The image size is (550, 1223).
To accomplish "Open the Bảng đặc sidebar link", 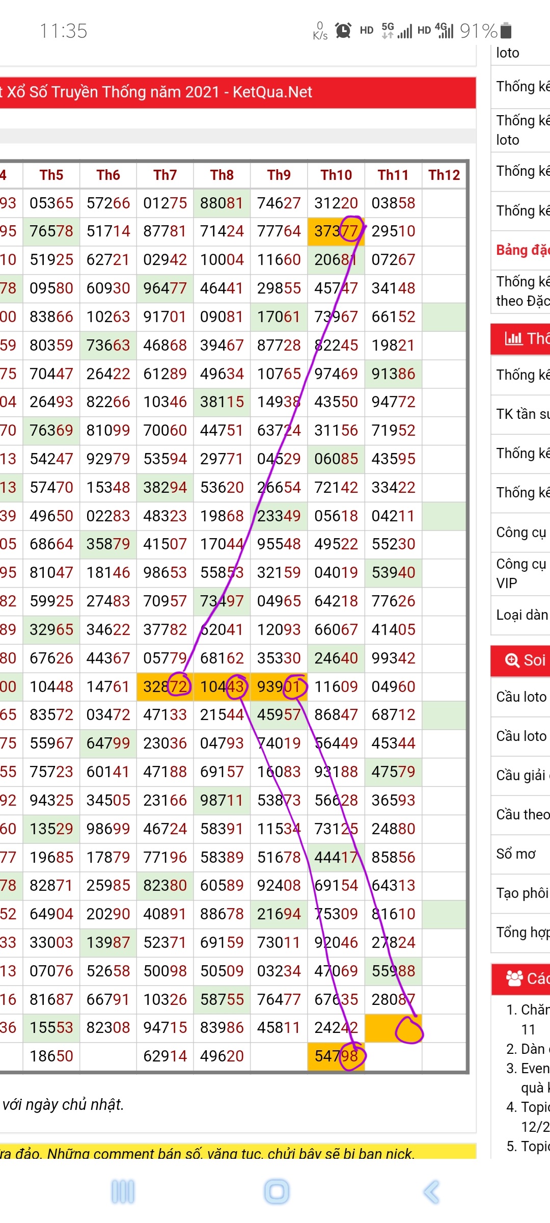I will [522, 250].
